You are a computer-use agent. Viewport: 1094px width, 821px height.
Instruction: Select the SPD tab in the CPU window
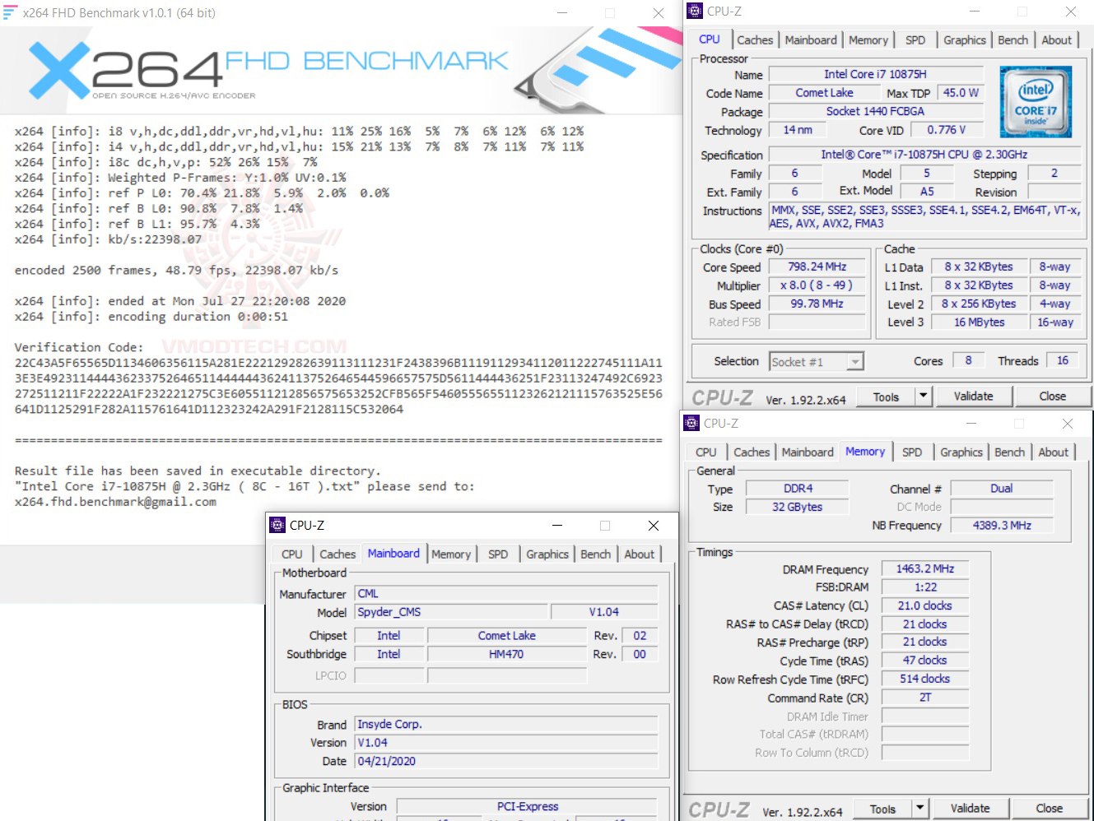click(915, 40)
